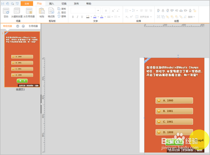
Task: Align objects right in drawing group
Action: point(167,10)
